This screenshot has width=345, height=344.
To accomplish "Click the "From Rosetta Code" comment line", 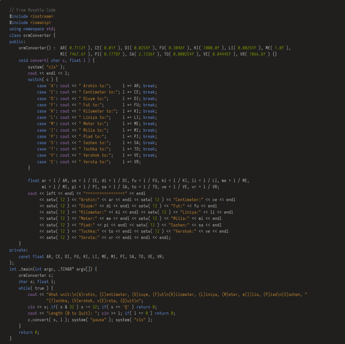I will coord(32,10).
